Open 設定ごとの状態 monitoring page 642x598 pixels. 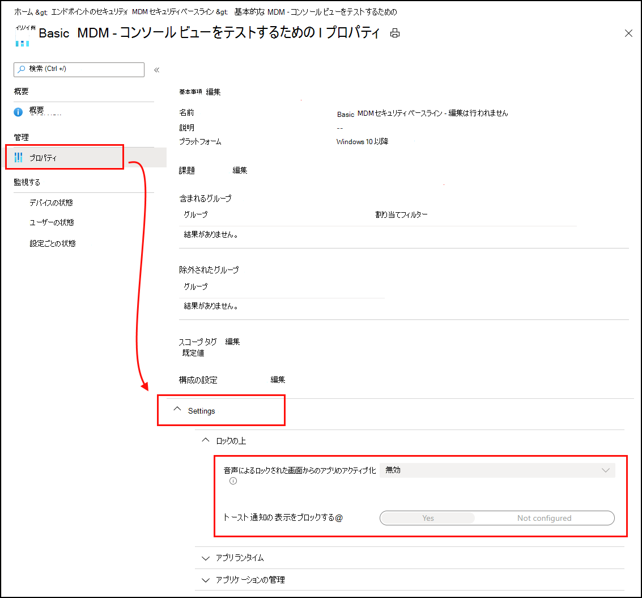coord(52,243)
